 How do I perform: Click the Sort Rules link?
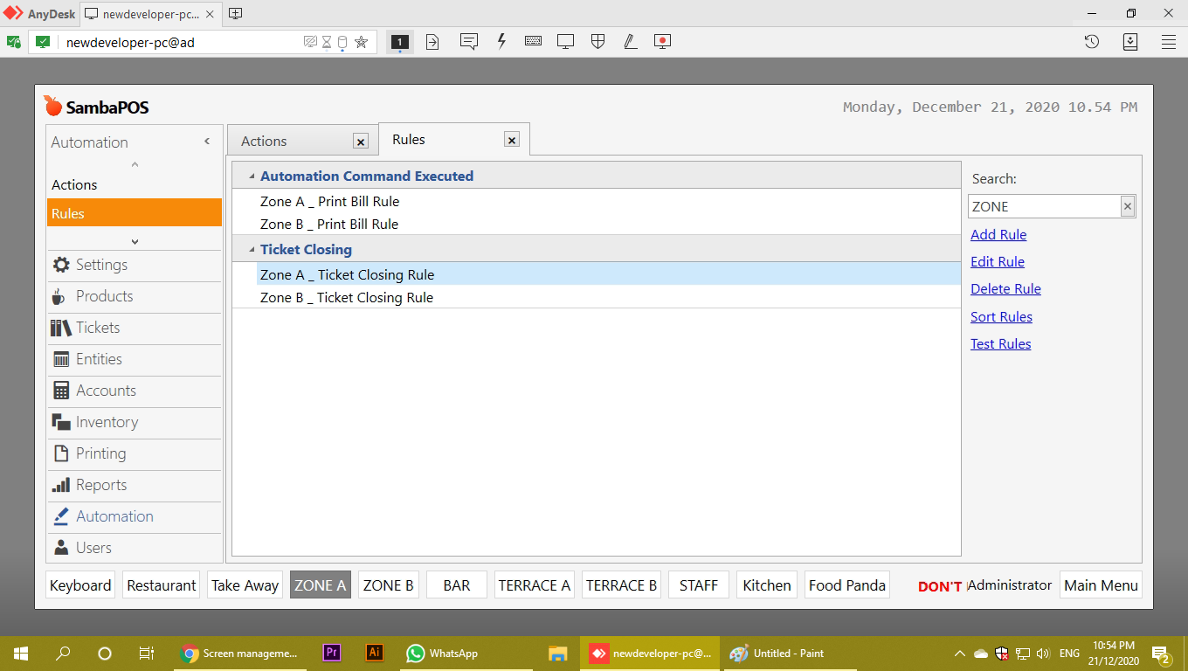[x=1001, y=316]
